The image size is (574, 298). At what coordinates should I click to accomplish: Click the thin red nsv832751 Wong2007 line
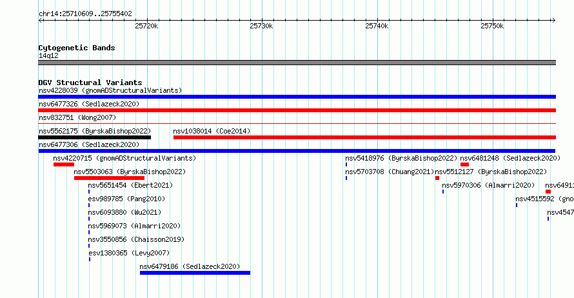click(x=297, y=124)
